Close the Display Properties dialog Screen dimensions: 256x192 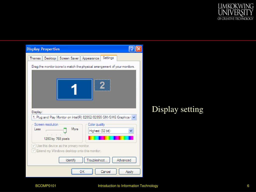click(139, 49)
